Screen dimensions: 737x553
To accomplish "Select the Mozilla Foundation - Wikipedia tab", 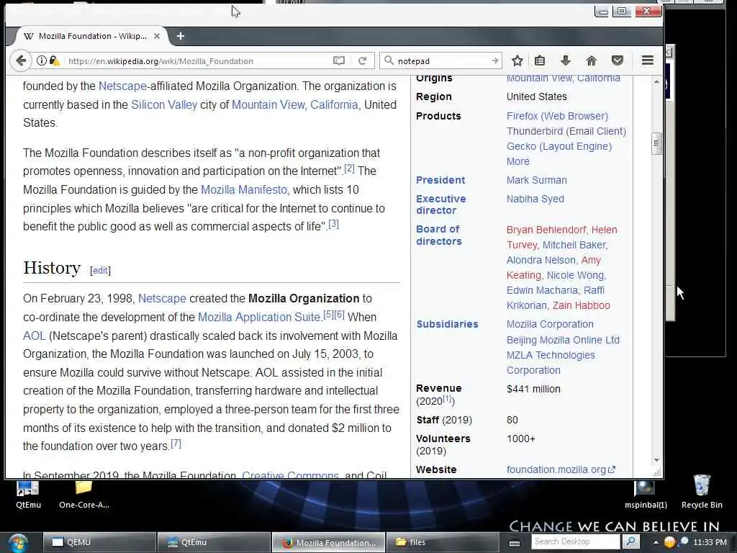I will point(92,36).
